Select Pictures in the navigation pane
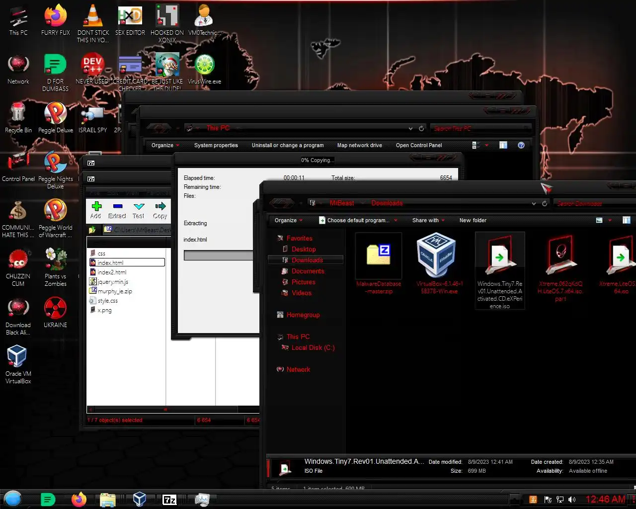This screenshot has width=636, height=509. pos(303,282)
